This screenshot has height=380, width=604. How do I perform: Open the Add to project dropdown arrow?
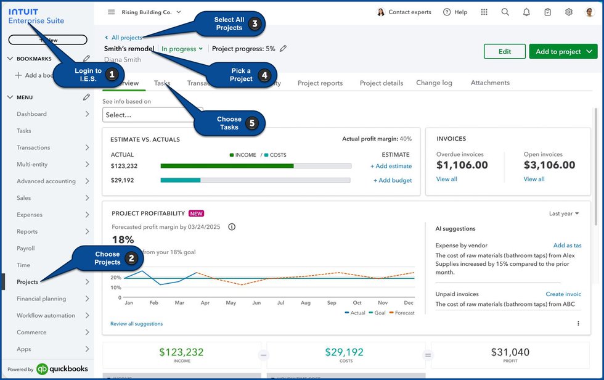pyautogui.click(x=589, y=51)
